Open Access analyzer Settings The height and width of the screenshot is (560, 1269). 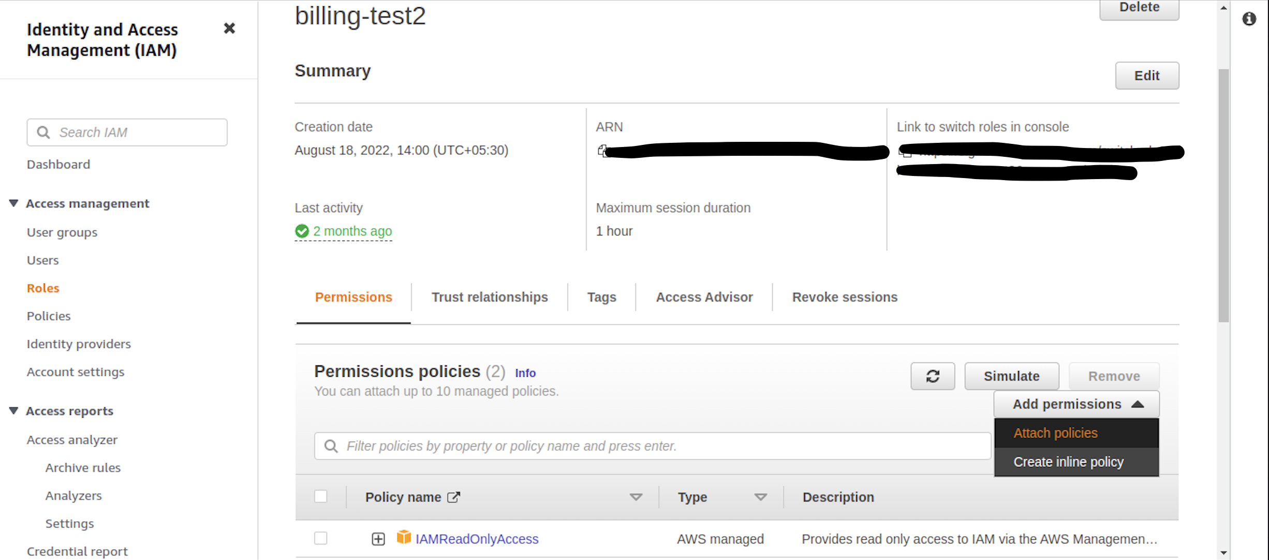70,524
